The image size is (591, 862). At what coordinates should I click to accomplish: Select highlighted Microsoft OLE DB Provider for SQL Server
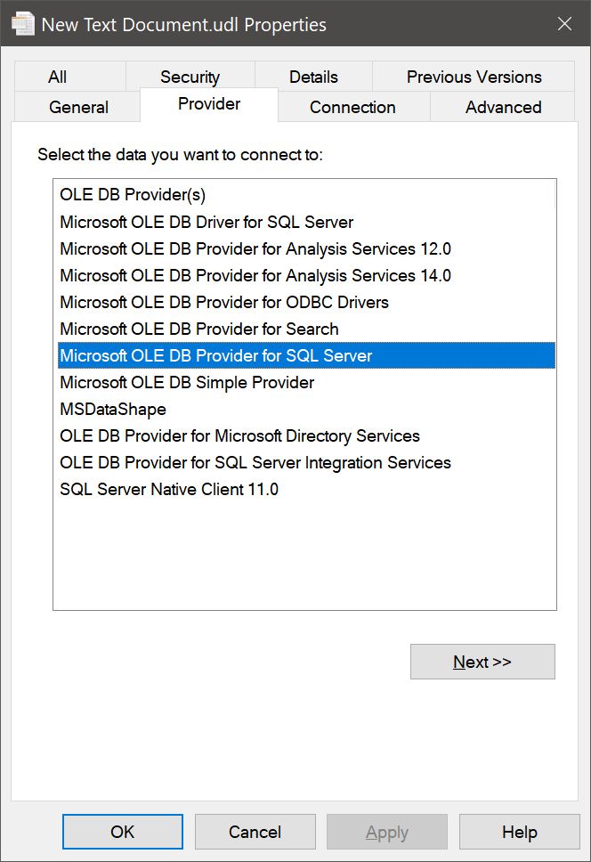tap(306, 355)
